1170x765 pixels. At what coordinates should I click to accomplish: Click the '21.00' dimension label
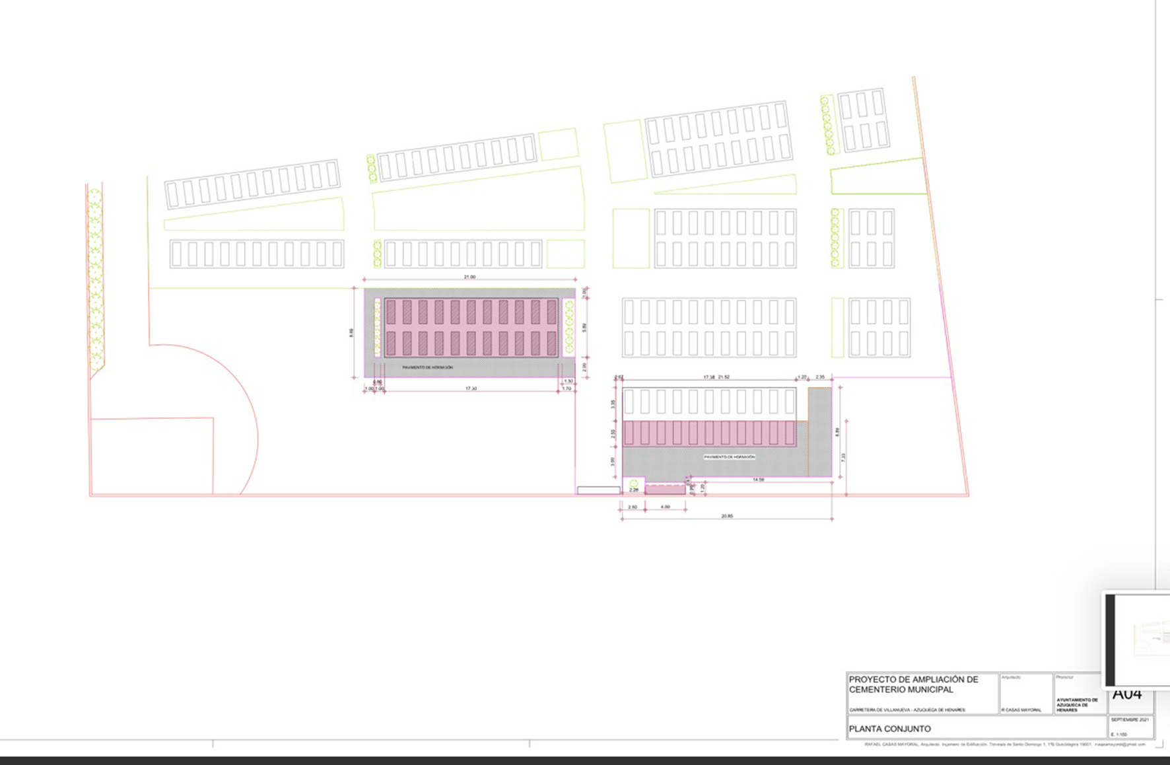469,277
